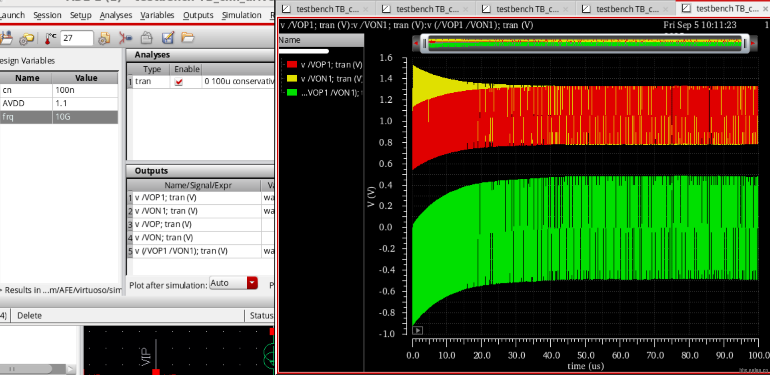Click the 'time (us)' axis label

click(x=585, y=366)
